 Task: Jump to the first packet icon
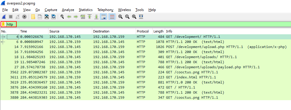[x=90, y=17]
